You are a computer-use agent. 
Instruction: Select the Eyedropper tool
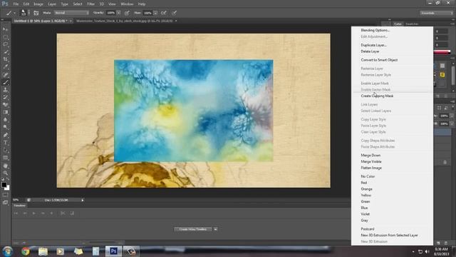[5, 67]
